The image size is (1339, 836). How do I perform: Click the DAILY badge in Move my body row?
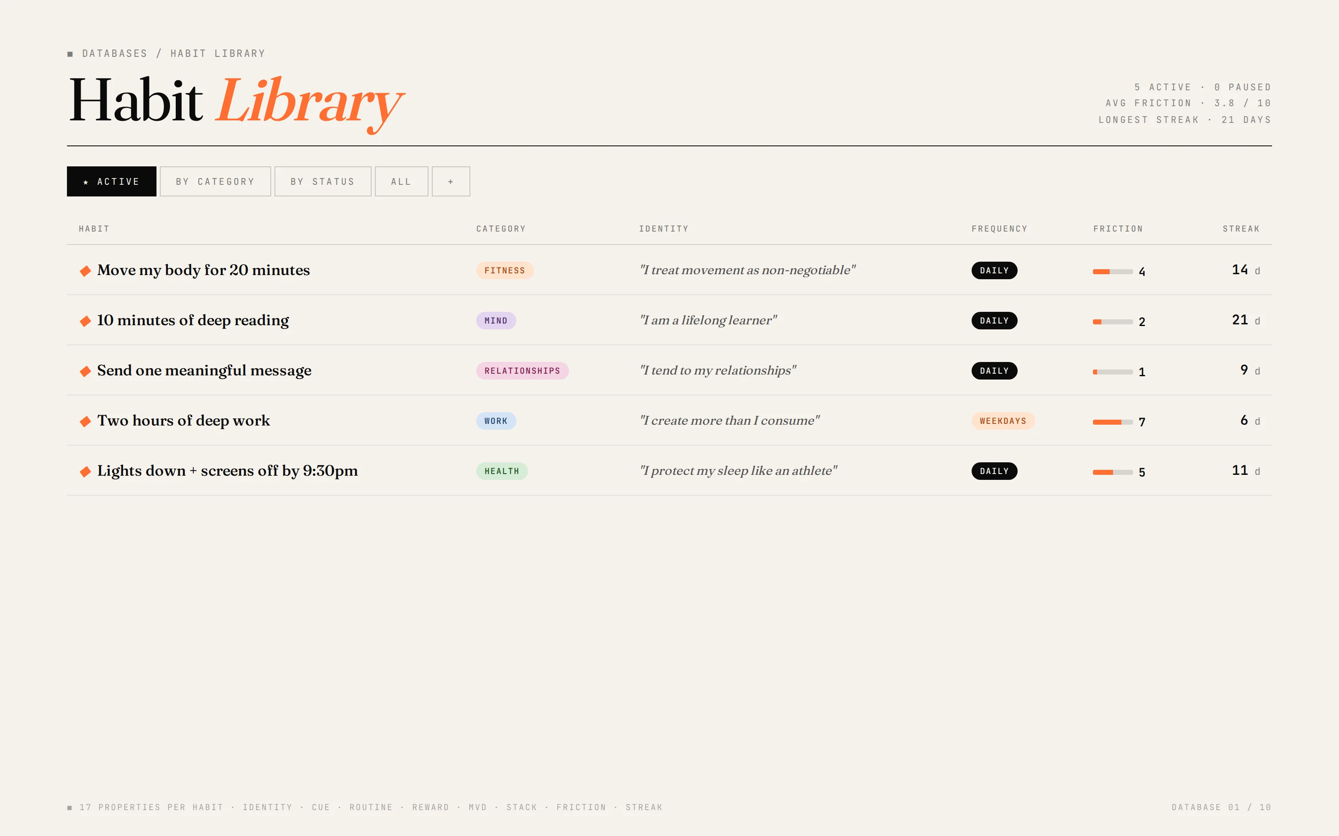[994, 270]
